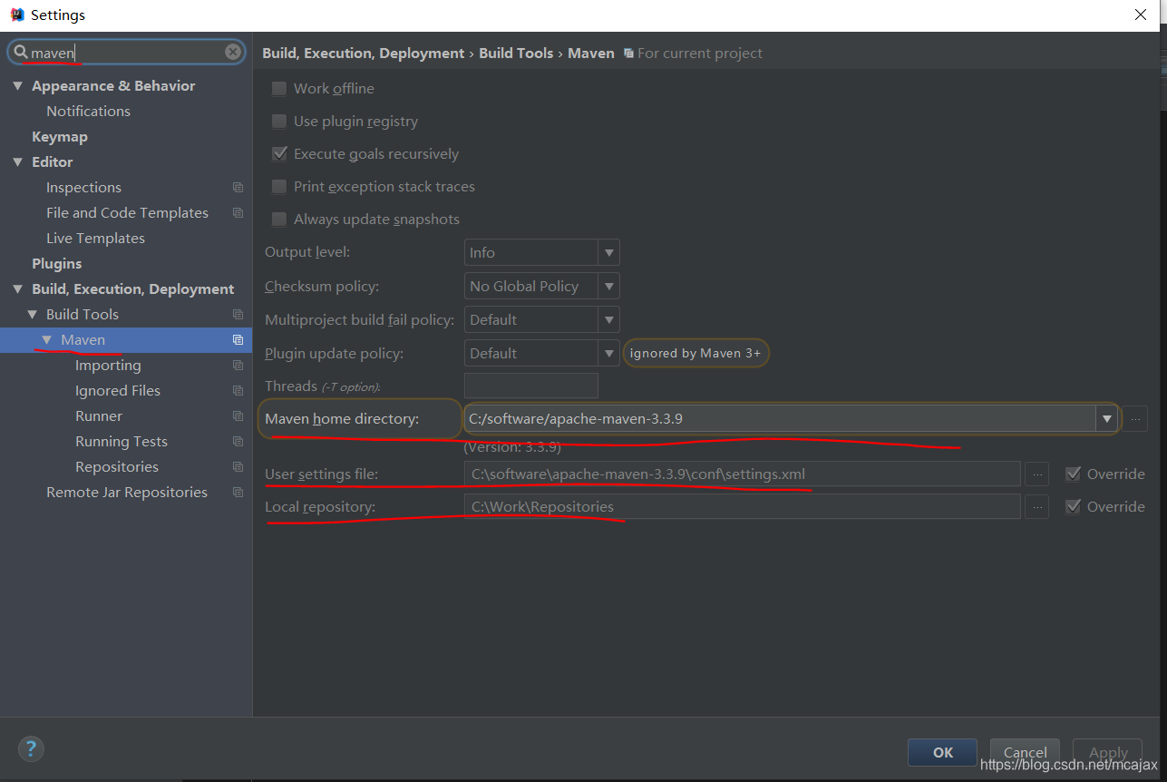Click project-level icon beside Repositories
The height and width of the screenshot is (782, 1167).
(238, 467)
